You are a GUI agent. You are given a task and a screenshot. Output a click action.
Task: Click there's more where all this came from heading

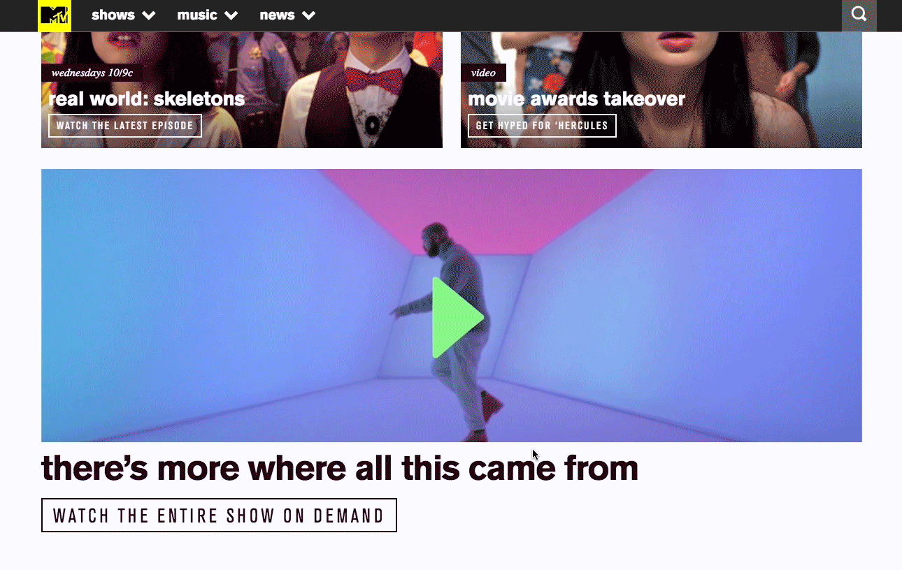[x=340, y=468]
